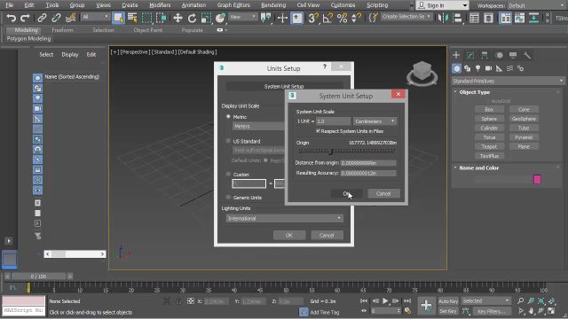This screenshot has height=319, width=568.
Task: Select the Generic Units radio button
Action: click(228, 198)
